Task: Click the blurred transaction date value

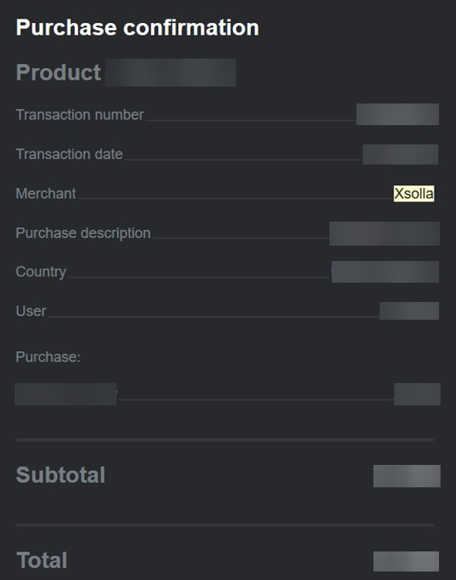Action: pos(400,154)
